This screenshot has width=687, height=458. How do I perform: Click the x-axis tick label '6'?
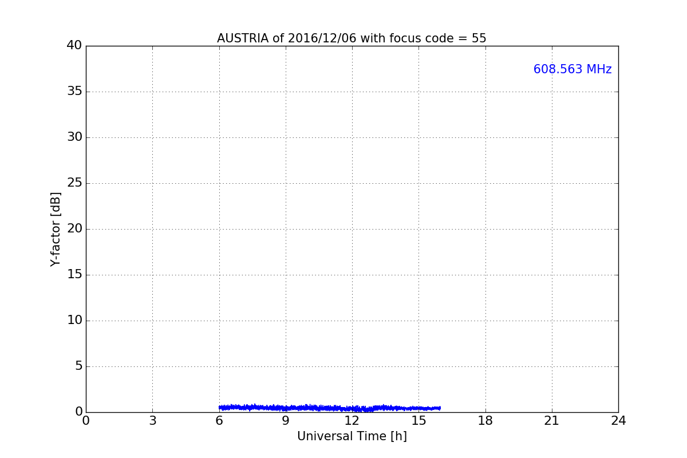click(219, 421)
